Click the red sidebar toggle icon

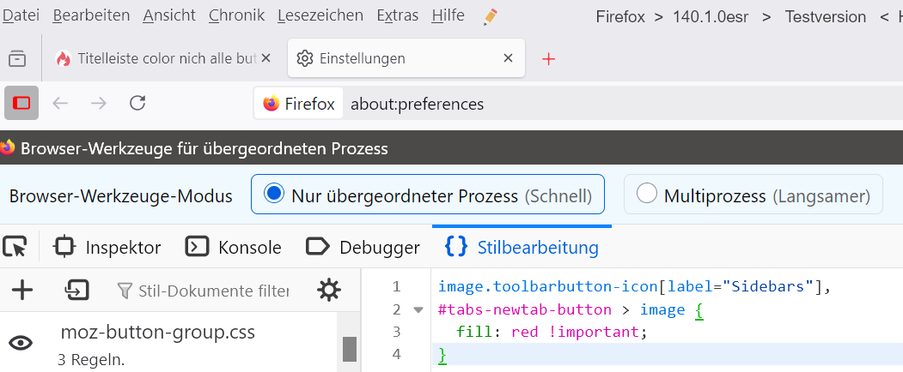point(21,104)
